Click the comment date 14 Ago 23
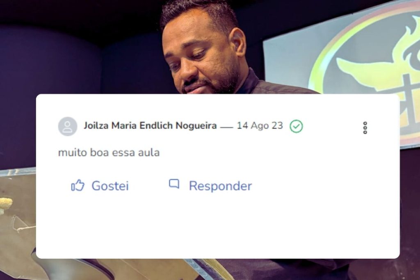420x280 pixels. pyautogui.click(x=260, y=125)
